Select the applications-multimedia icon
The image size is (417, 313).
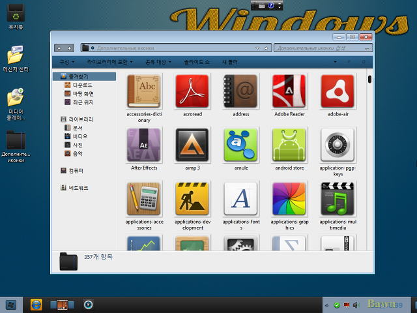pyautogui.click(x=338, y=198)
